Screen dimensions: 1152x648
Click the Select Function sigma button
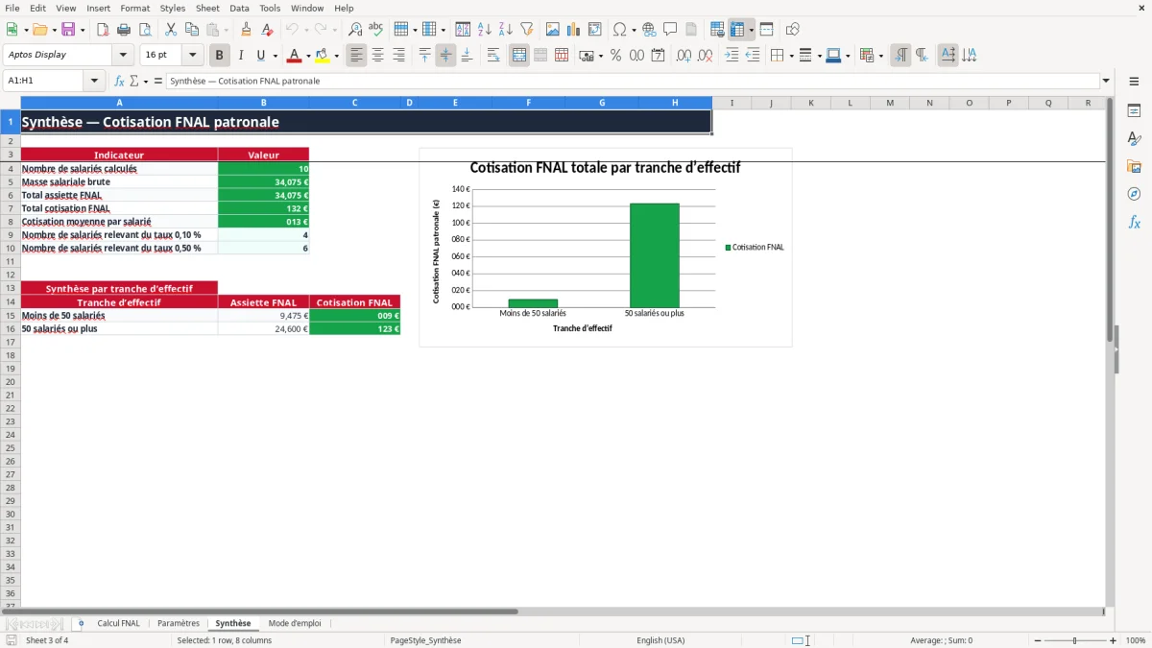click(x=133, y=81)
